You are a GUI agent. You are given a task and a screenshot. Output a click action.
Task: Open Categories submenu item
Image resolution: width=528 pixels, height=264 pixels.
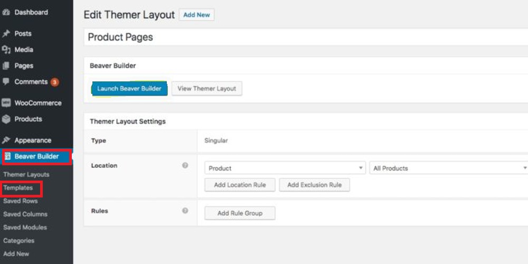19,240
